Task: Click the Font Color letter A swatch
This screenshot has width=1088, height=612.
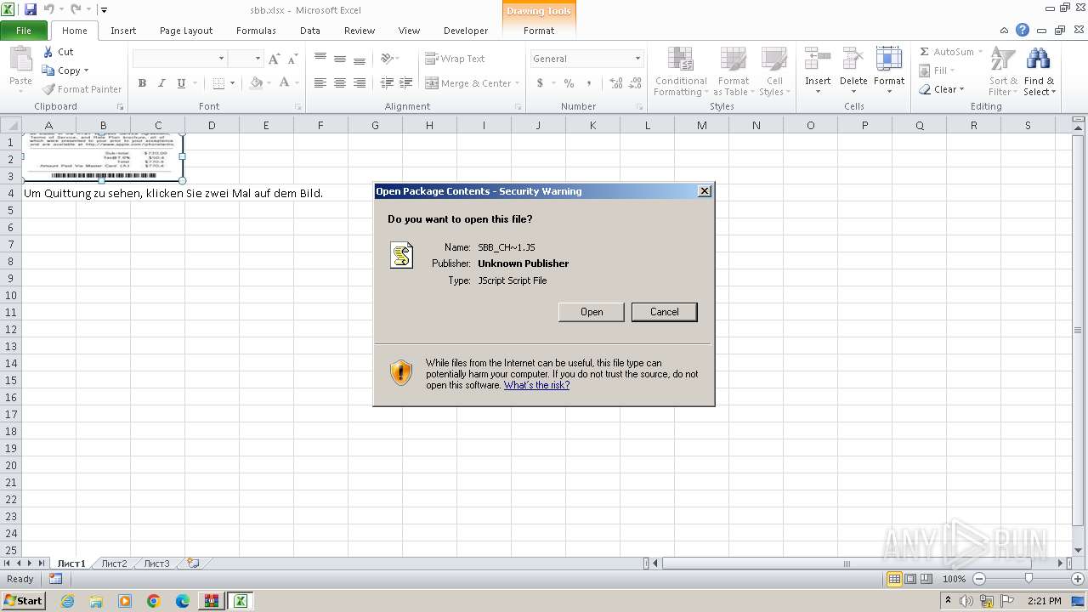Action: point(284,83)
